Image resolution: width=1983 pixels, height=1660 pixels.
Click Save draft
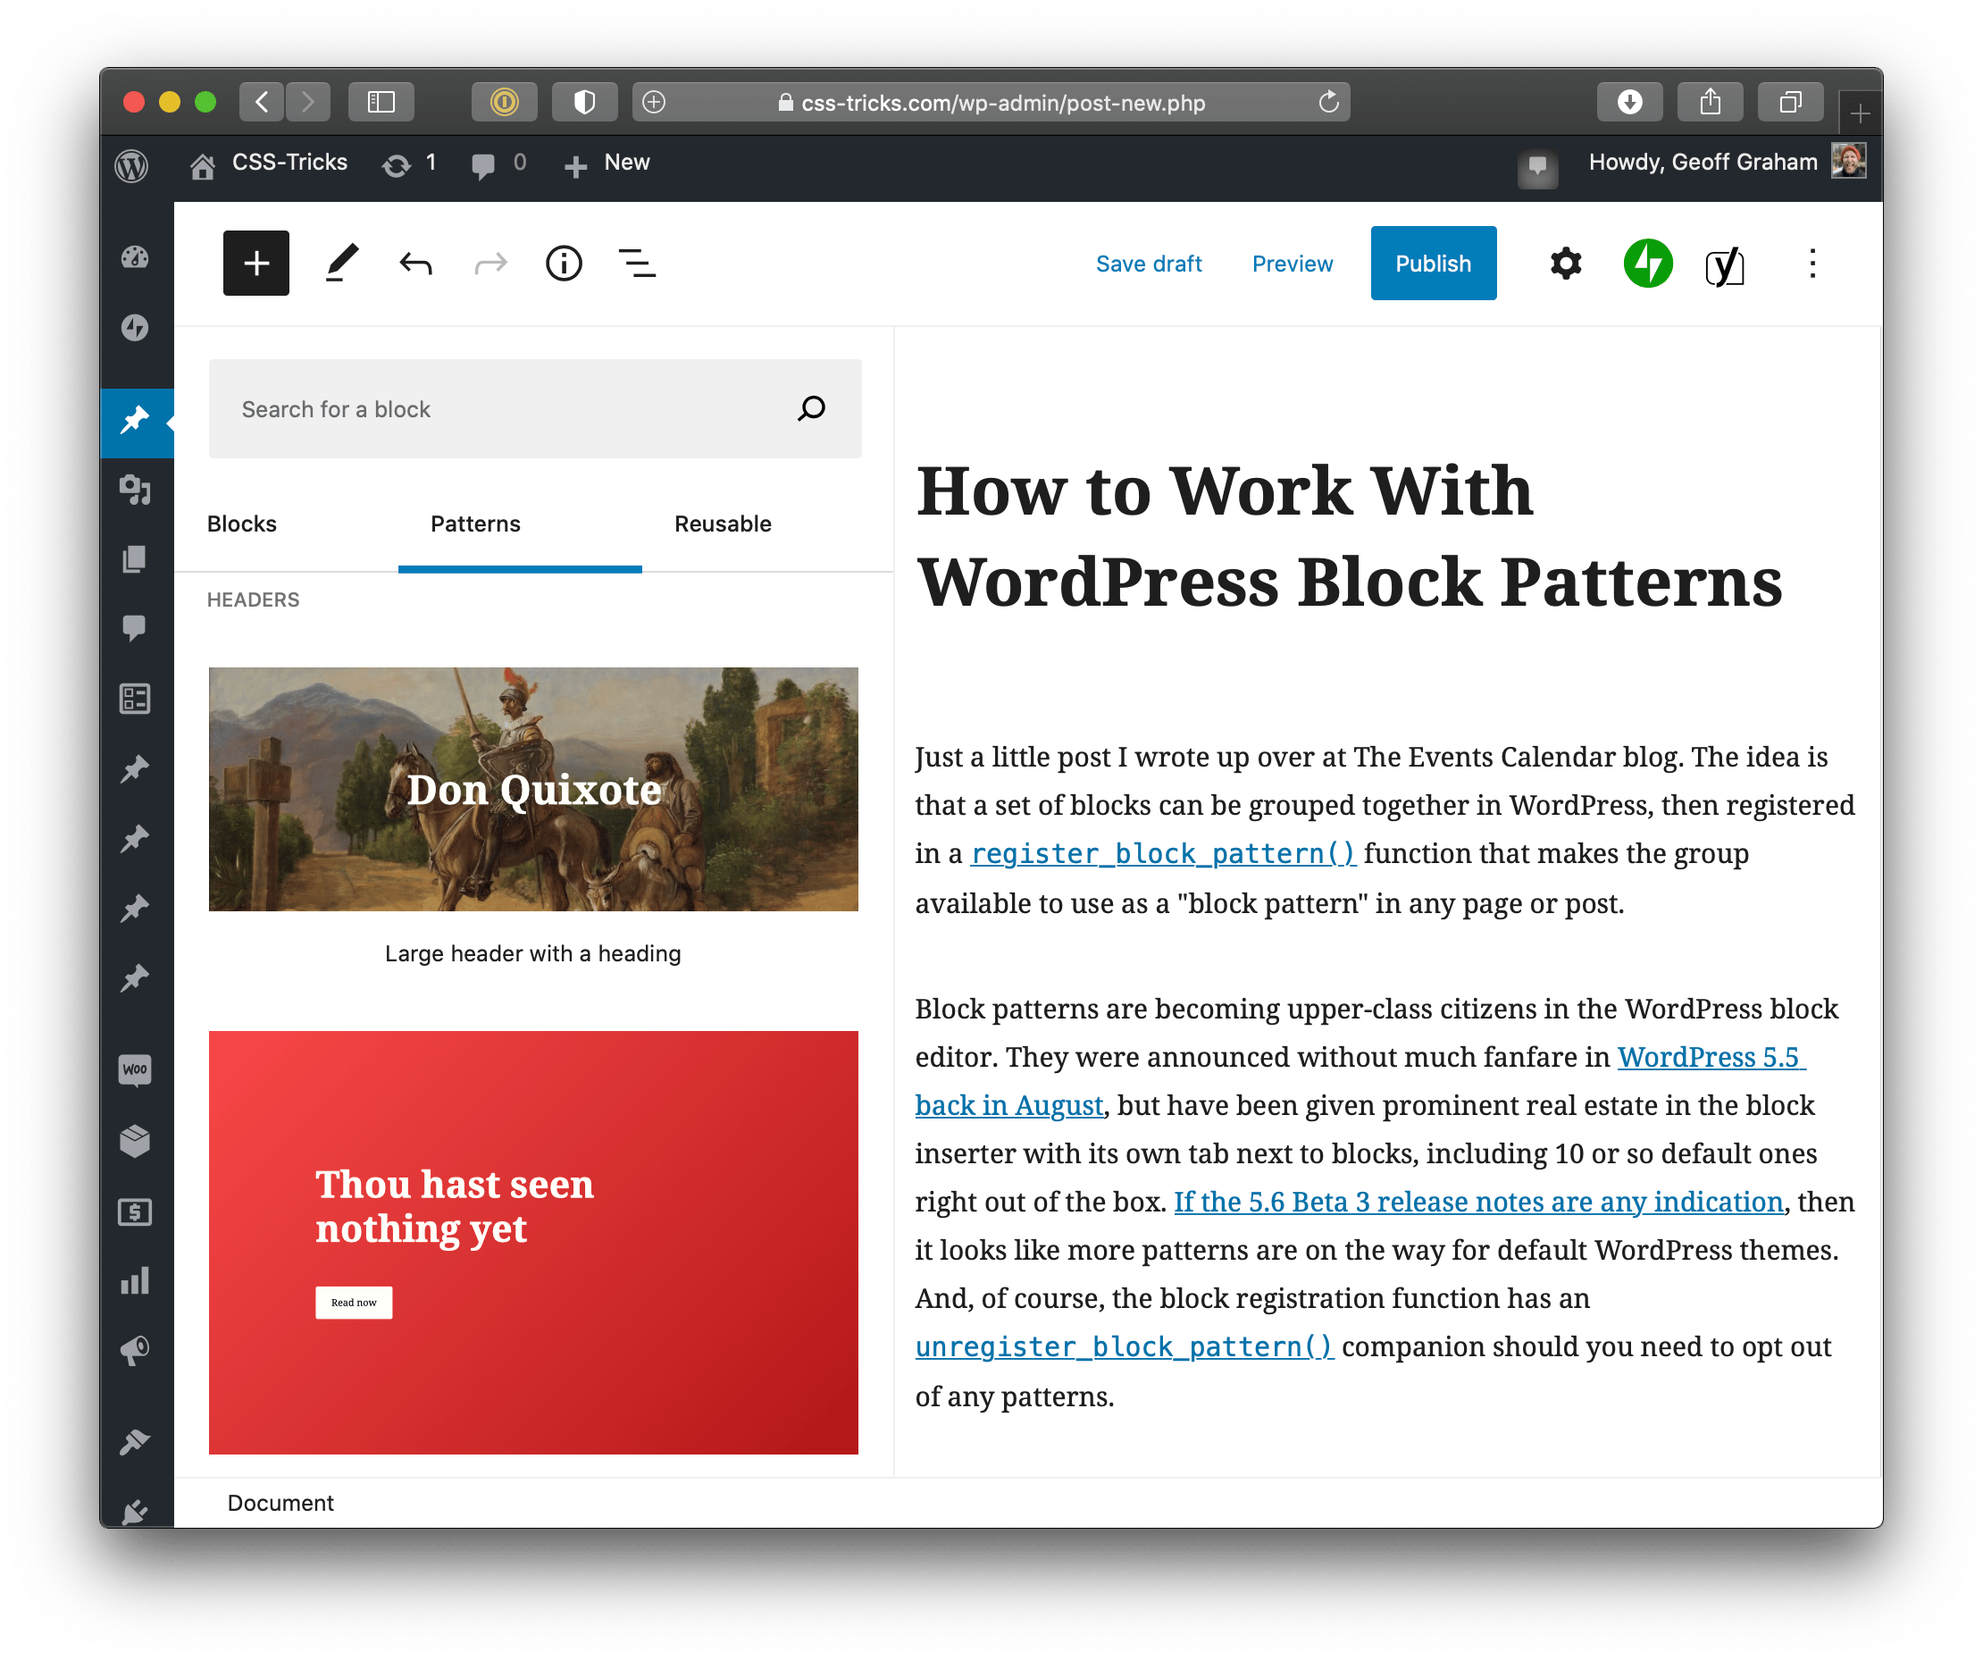[1148, 264]
